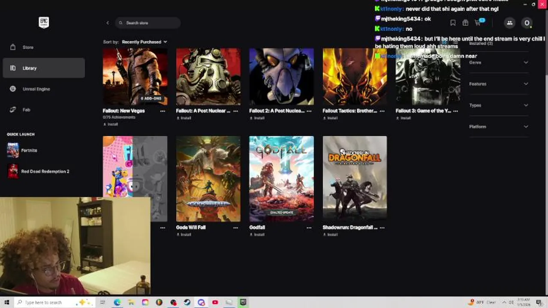Open Steam from the Windows taskbar
Screen dimensions: 548x308
[187, 302]
